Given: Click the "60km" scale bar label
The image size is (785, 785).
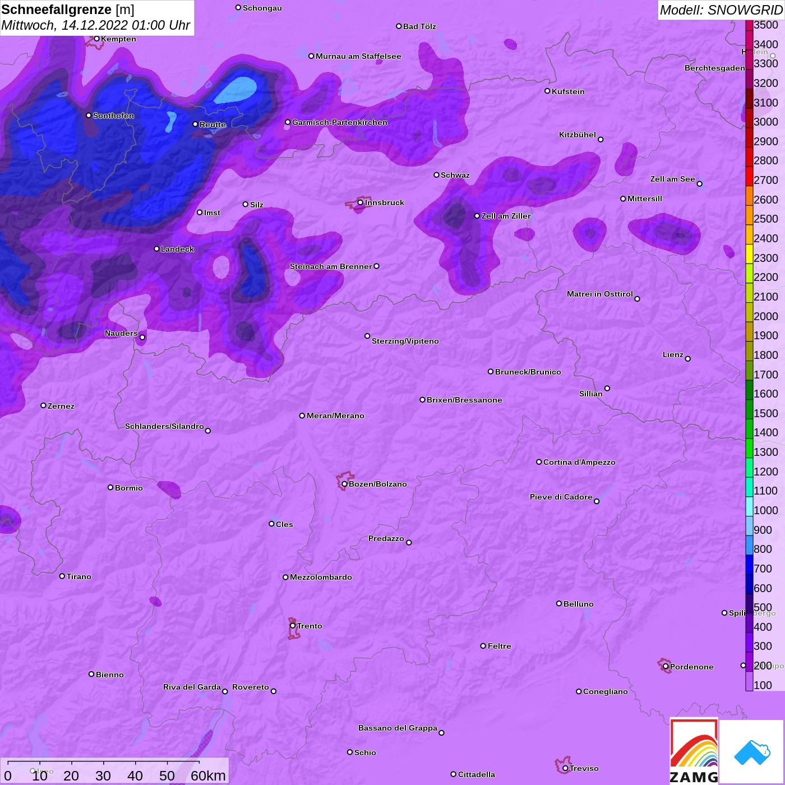Looking at the screenshot, I should point(208,775).
